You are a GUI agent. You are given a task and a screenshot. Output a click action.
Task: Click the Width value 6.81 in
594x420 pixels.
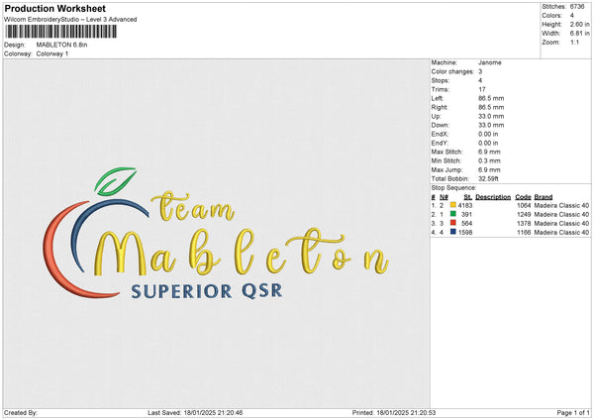pyautogui.click(x=579, y=34)
